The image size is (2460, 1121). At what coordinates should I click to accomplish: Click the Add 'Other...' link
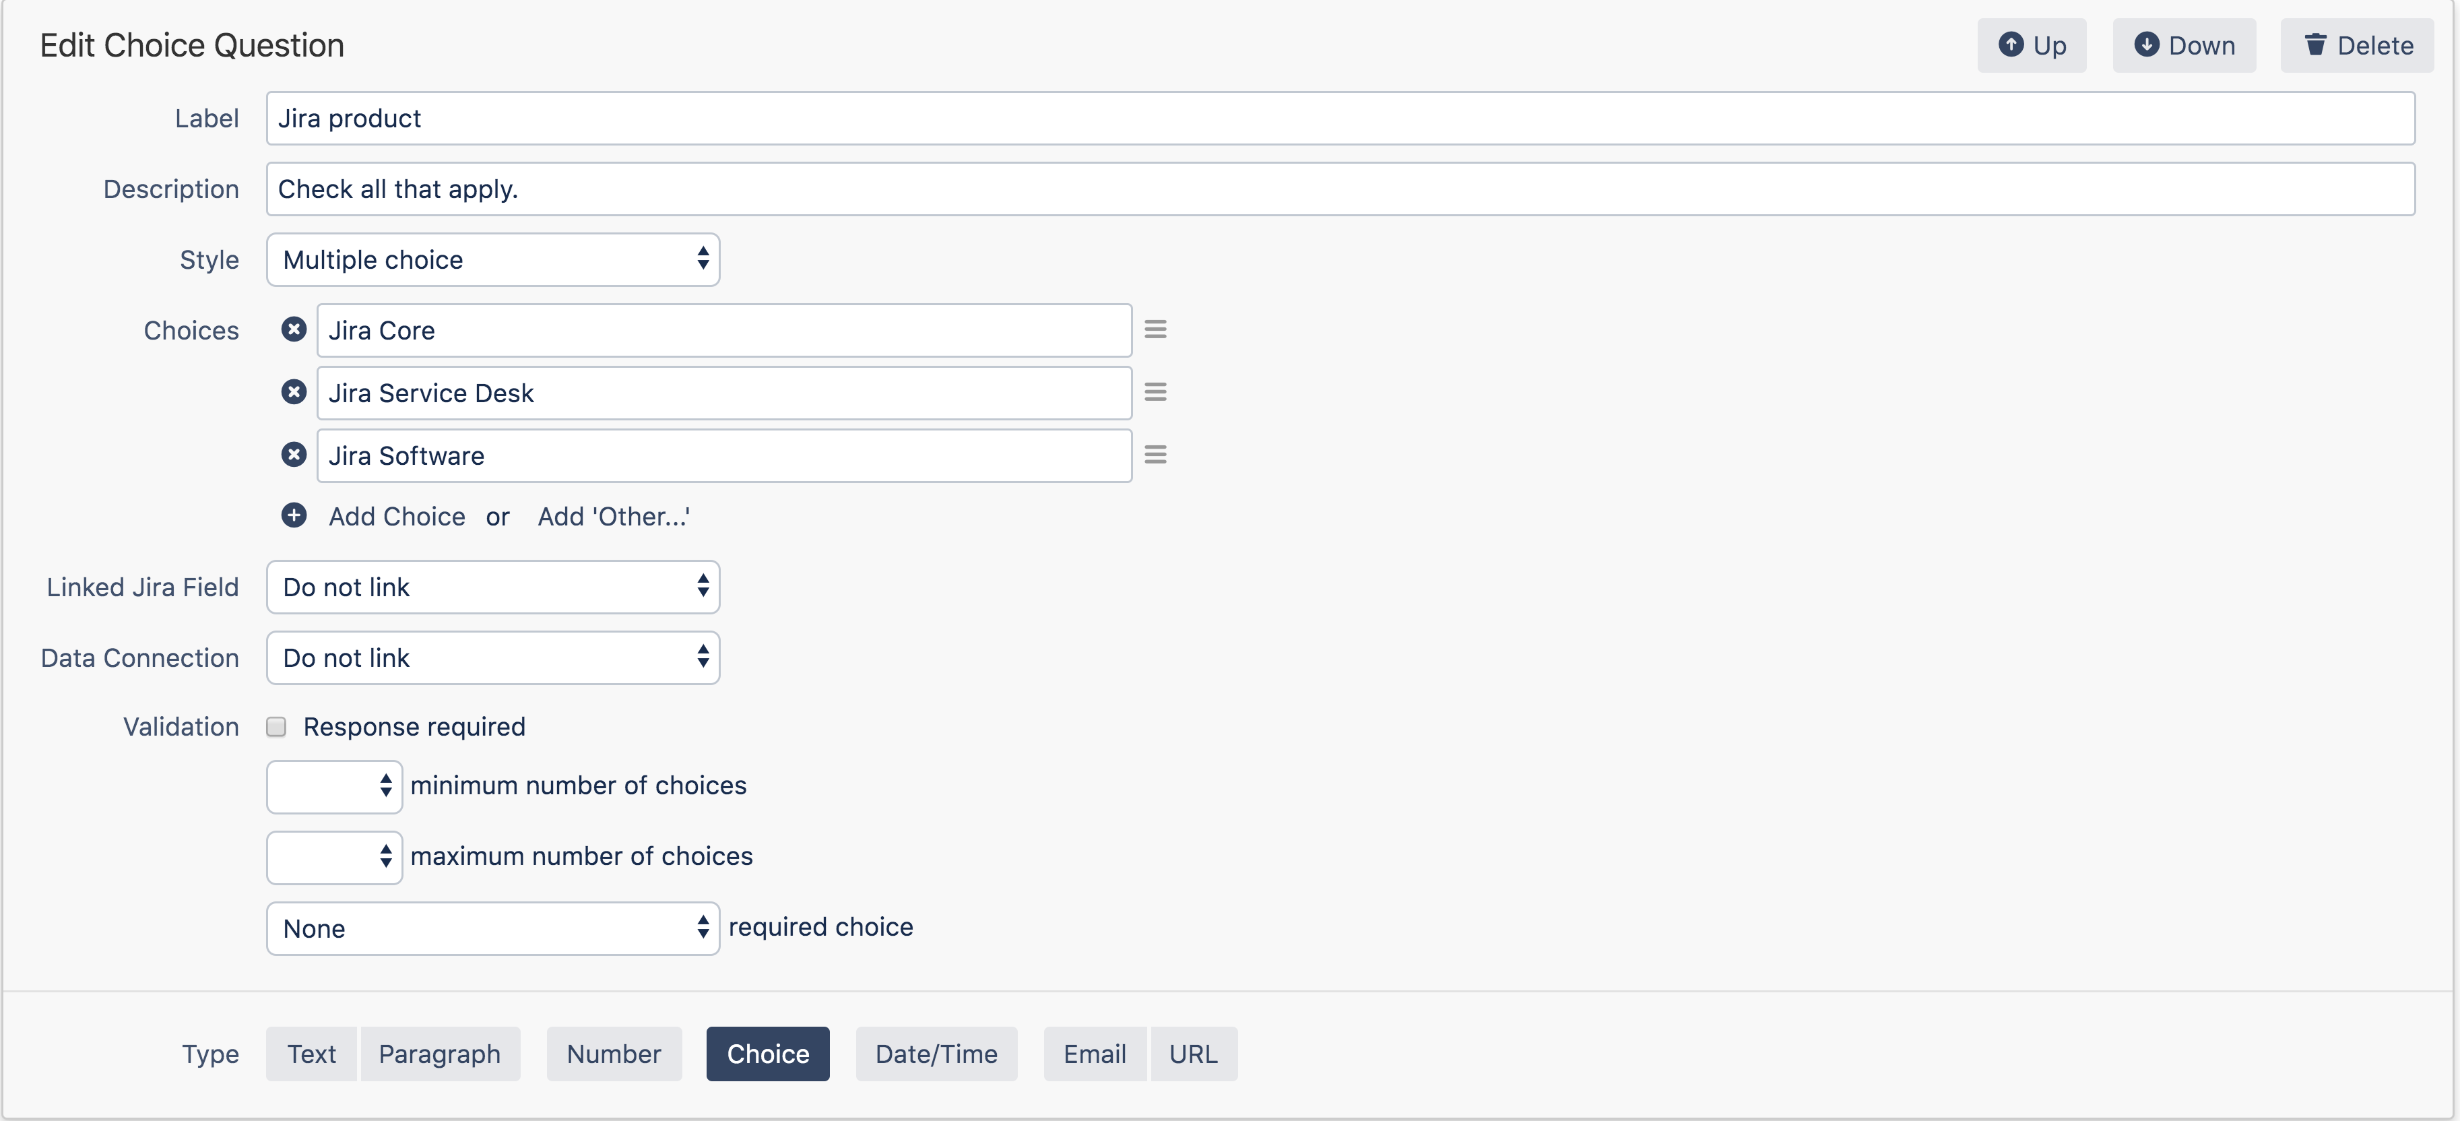[x=612, y=515]
